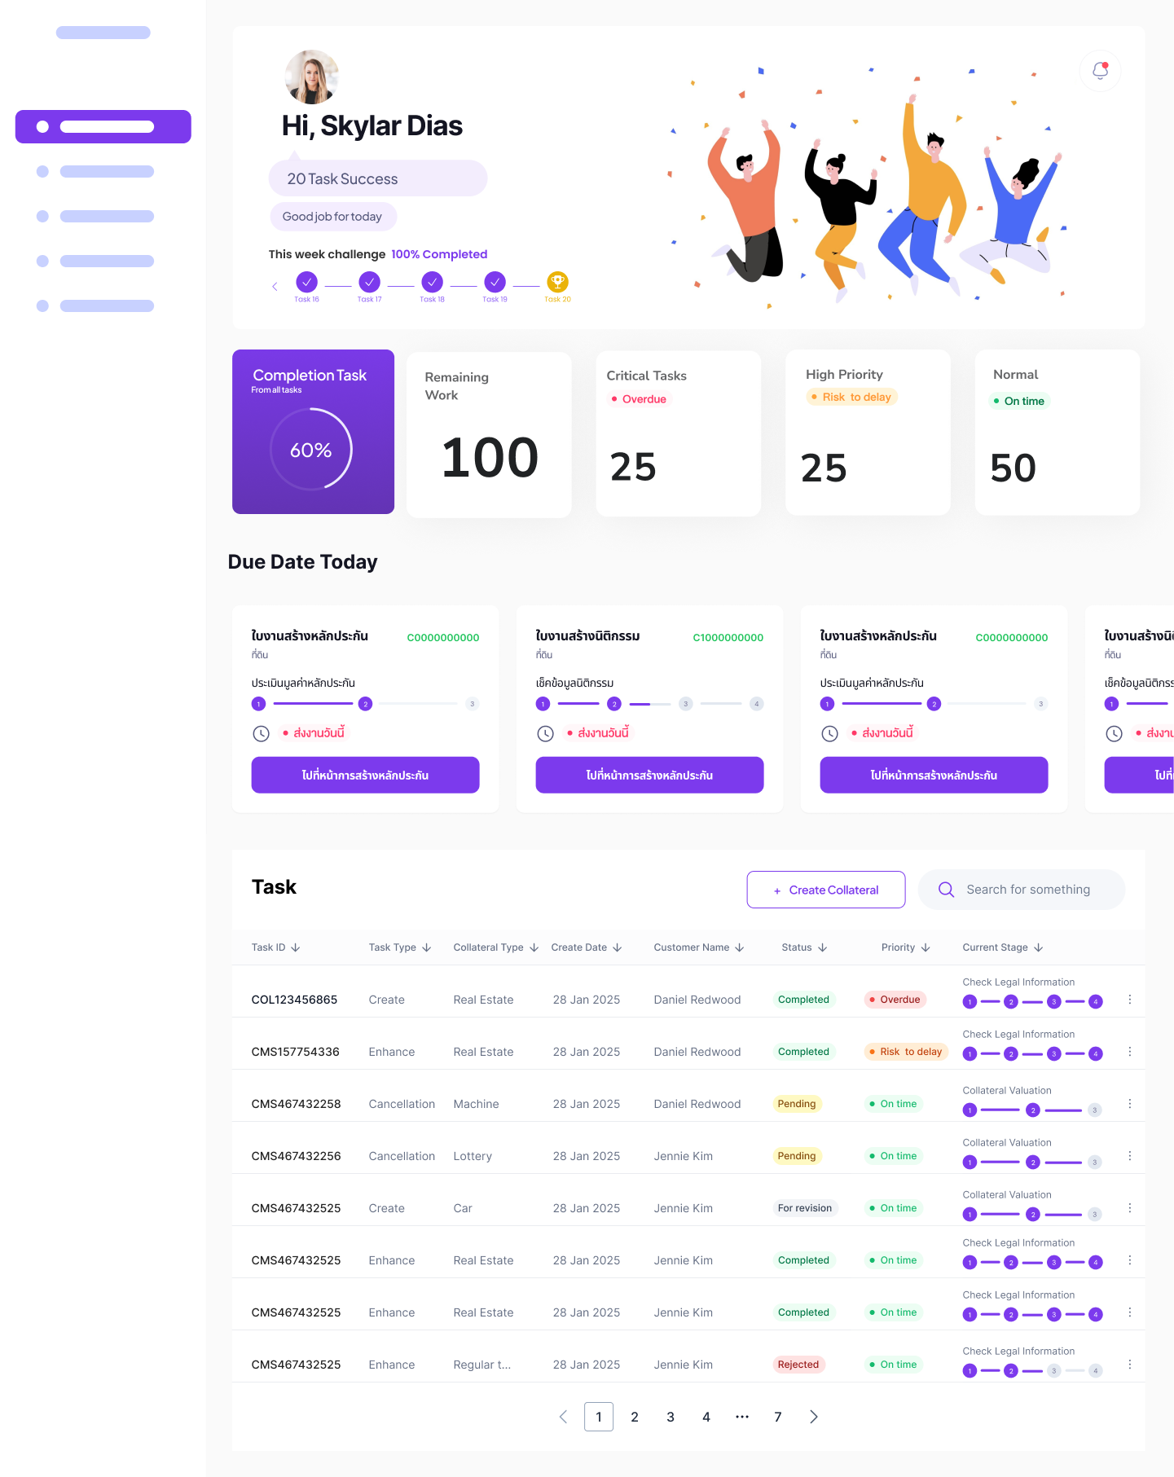Select fourth sidebar menu item
The image size is (1174, 1477).
[95, 261]
